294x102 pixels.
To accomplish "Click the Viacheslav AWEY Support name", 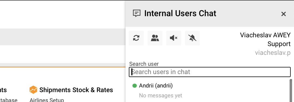I will 265,39.
